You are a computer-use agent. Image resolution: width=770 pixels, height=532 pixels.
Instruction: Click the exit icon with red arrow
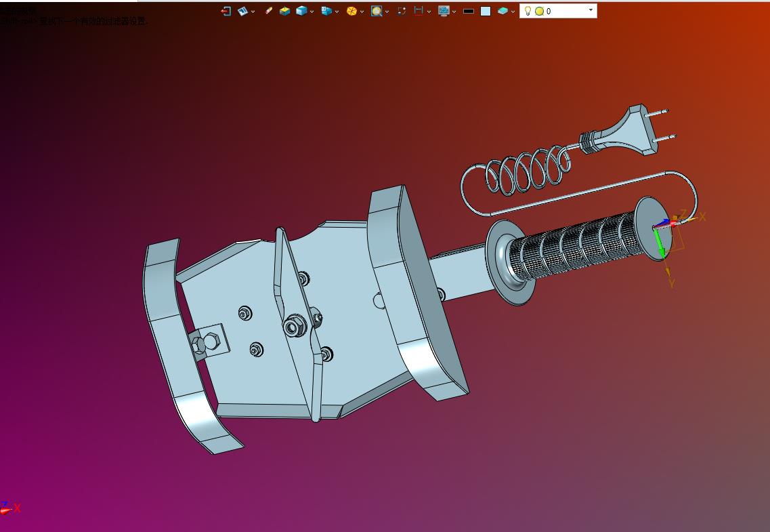coord(226,12)
